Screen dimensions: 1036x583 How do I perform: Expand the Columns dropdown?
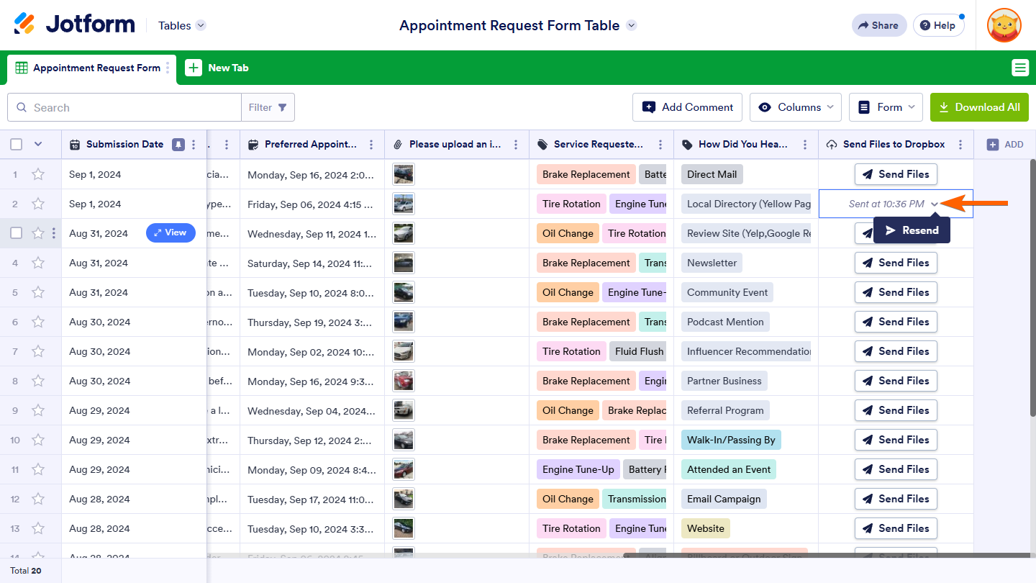796,107
